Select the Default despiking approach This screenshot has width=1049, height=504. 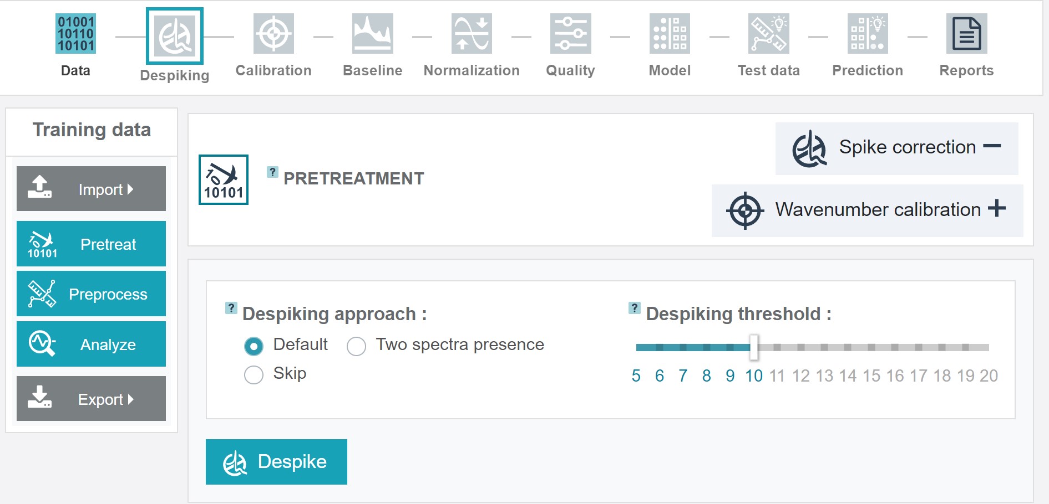point(254,346)
